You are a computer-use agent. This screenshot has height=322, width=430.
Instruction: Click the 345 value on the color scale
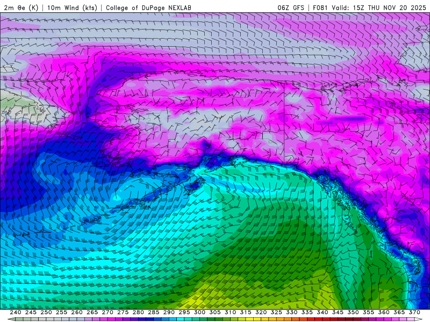click(x=338, y=312)
